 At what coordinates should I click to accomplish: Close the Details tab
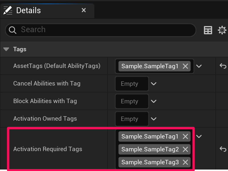(84, 10)
